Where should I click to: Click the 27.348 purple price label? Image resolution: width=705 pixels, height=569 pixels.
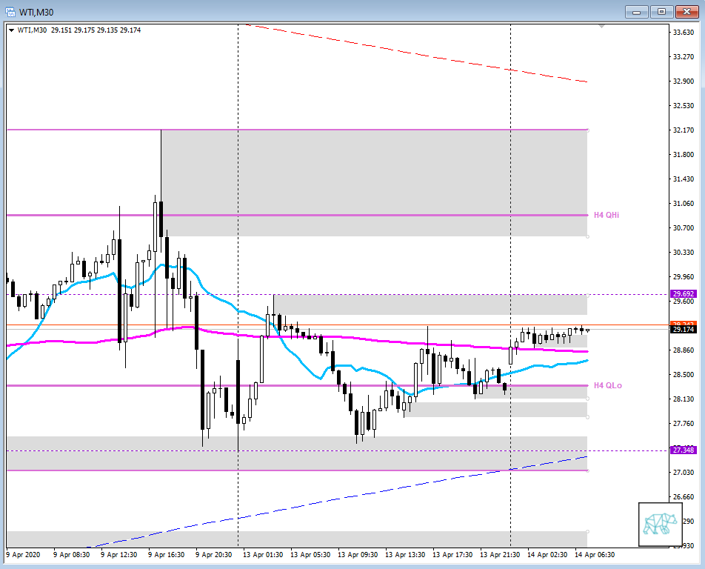click(x=682, y=450)
